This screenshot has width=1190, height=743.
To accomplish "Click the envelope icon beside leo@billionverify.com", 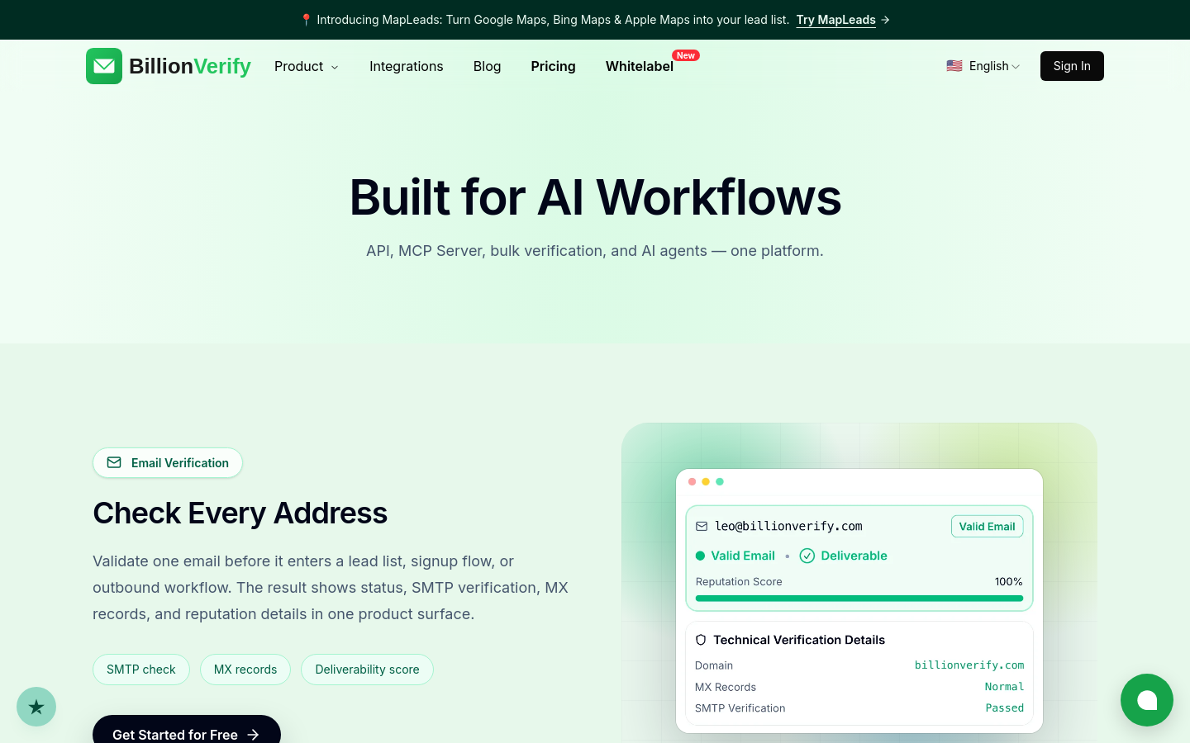I will tap(702, 526).
